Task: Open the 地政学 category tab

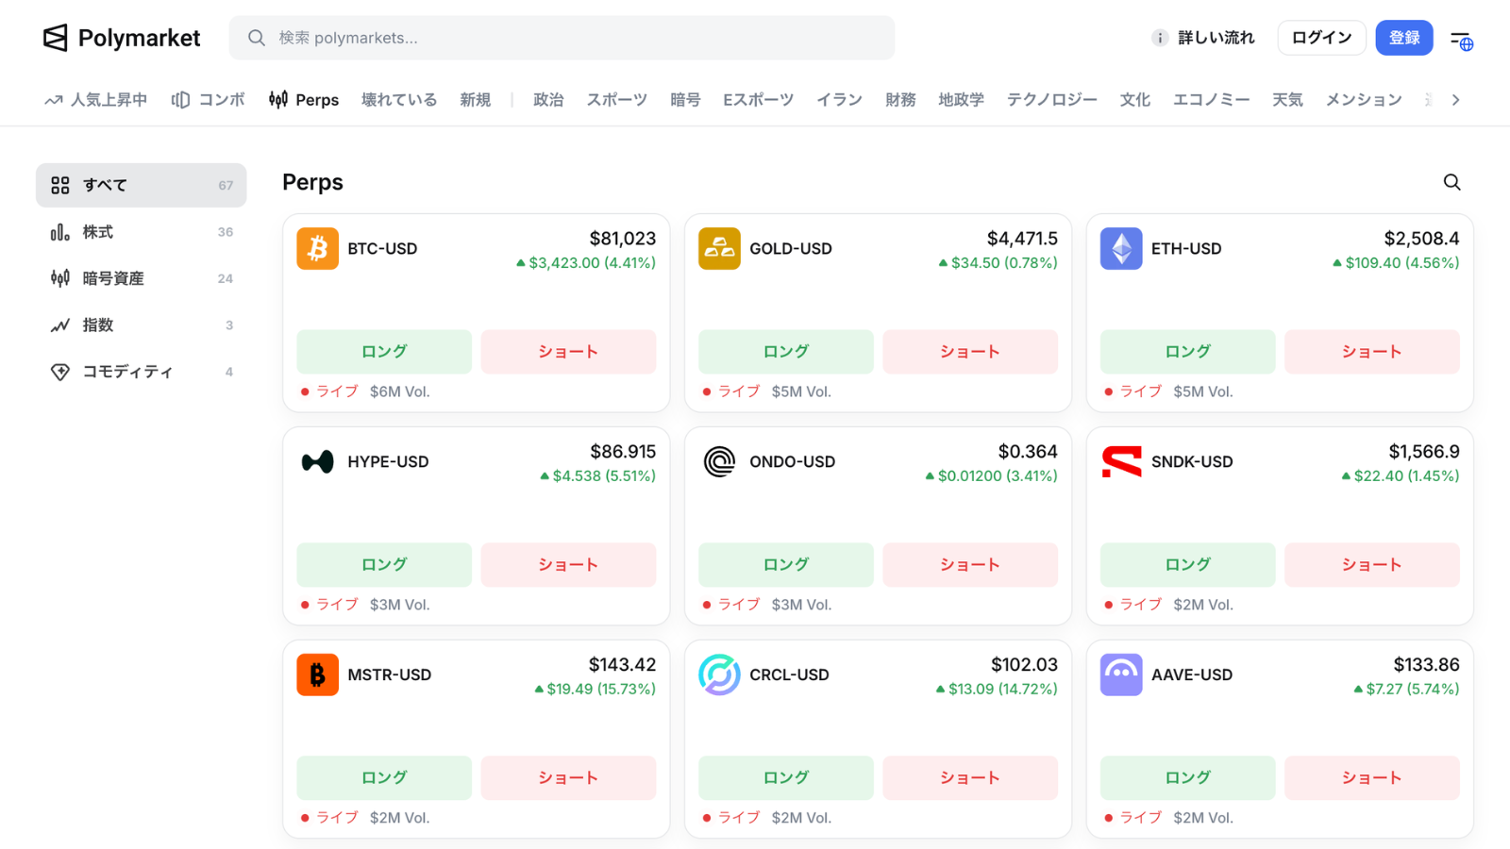Action: point(962,100)
